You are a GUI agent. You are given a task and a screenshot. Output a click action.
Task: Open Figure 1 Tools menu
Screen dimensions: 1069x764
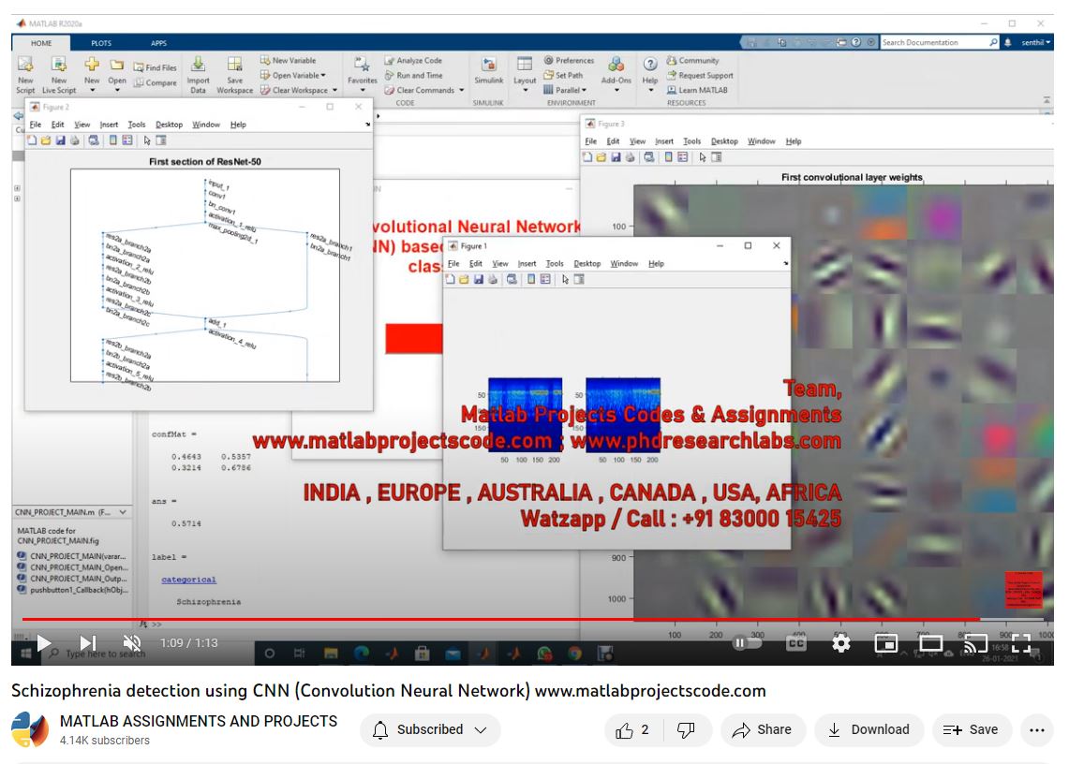click(x=555, y=264)
